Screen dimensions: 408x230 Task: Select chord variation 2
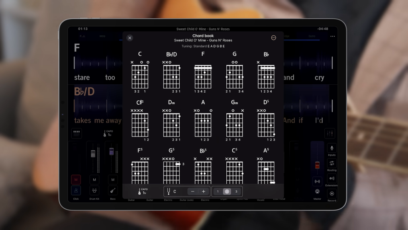click(227, 191)
